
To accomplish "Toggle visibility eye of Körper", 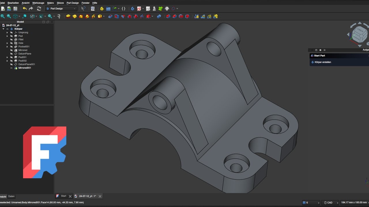I will click(x=8, y=29).
